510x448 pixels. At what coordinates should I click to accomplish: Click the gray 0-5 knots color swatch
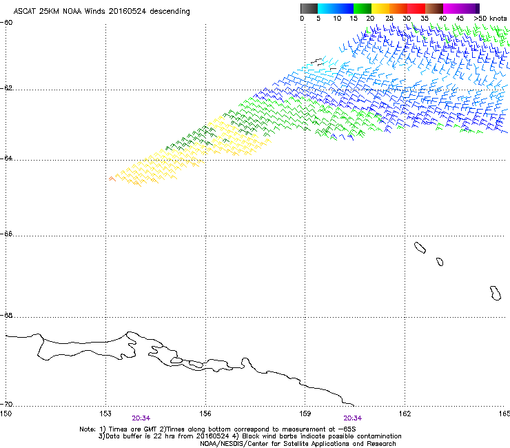point(309,8)
